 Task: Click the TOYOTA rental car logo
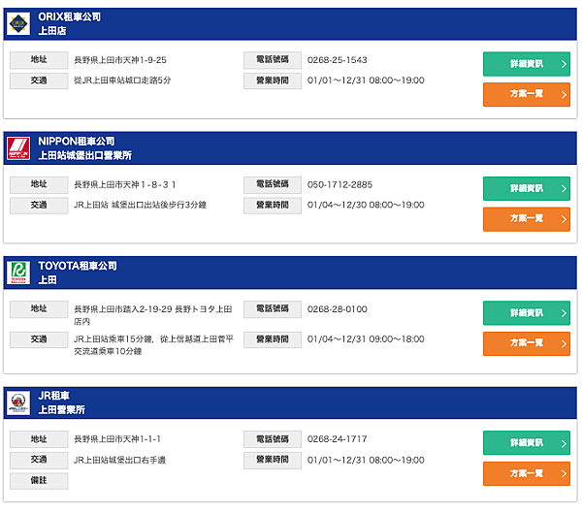pyautogui.click(x=18, y=273)
